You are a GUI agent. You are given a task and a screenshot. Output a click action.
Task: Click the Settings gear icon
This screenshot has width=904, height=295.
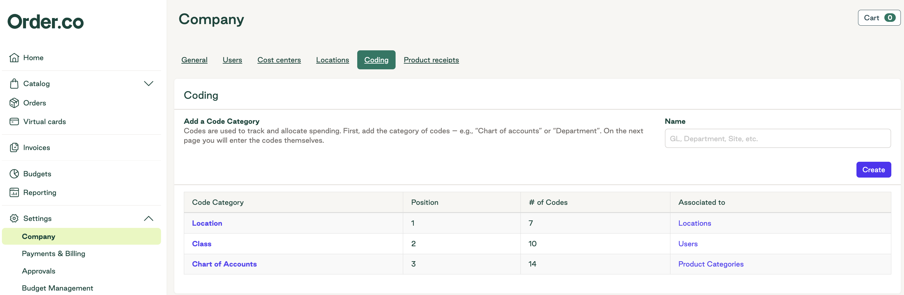(x=14, y=218)
